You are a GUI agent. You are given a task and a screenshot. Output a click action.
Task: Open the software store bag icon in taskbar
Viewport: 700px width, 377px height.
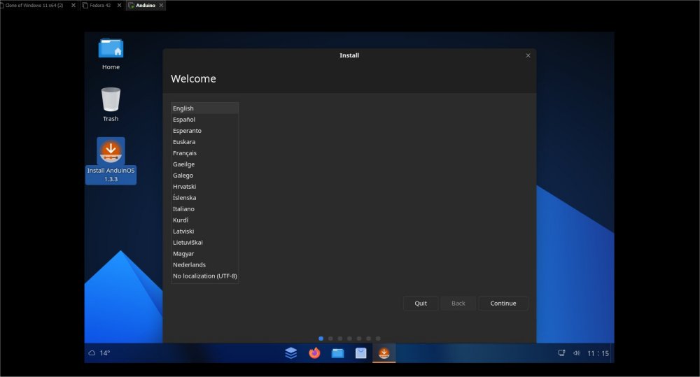coord(360,353)
